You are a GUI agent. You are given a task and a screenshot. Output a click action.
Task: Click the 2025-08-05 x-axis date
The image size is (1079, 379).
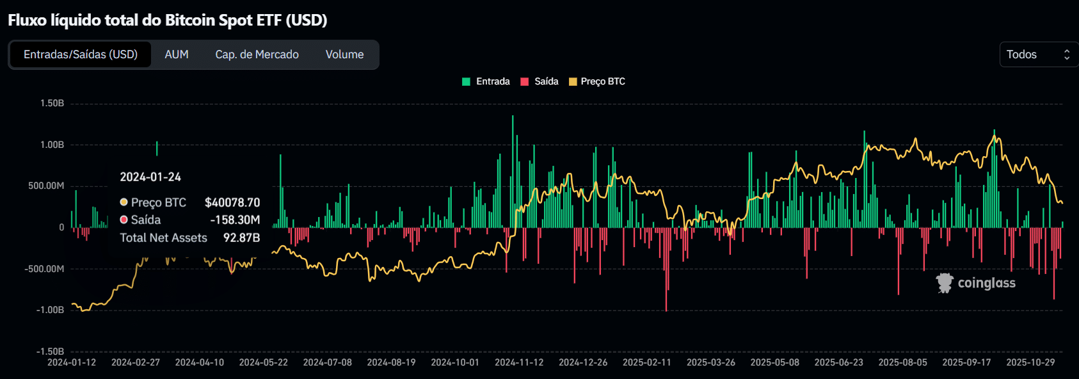[x=903, y=362]
